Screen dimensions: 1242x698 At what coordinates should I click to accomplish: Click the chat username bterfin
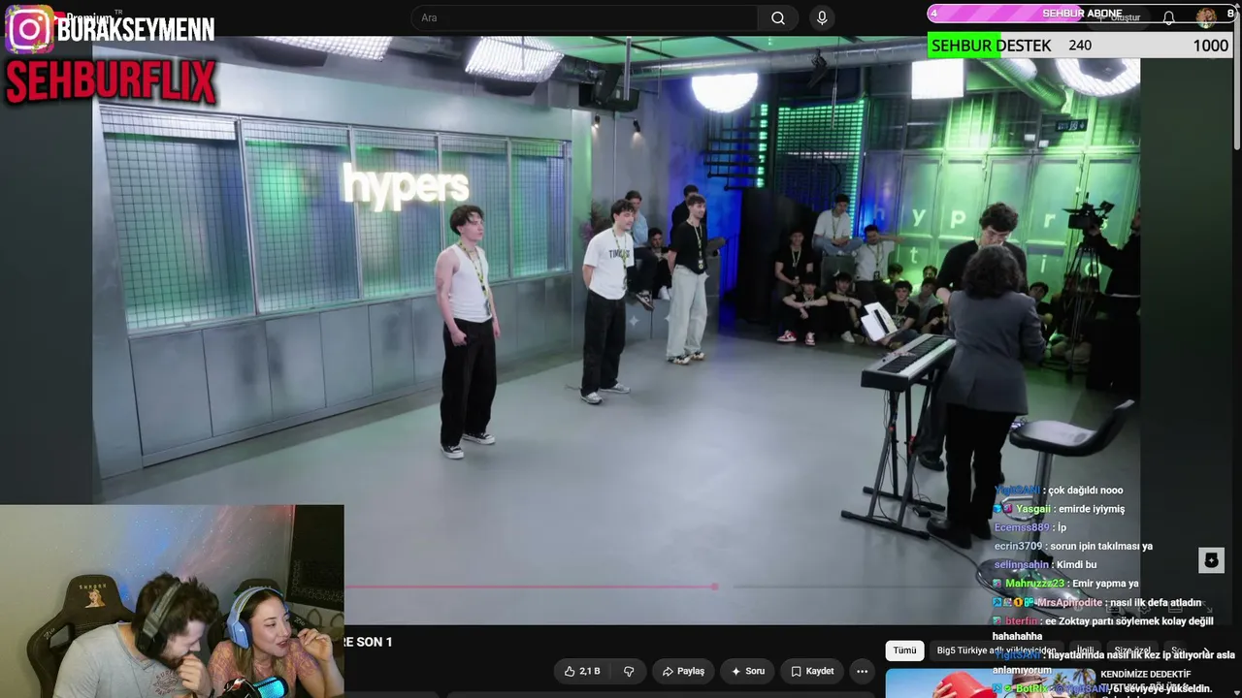[x=1022, y=621]
